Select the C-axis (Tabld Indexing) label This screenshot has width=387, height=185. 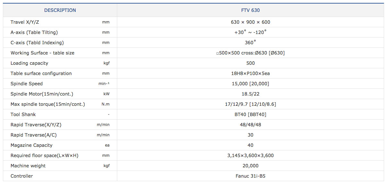coord(37,43)
